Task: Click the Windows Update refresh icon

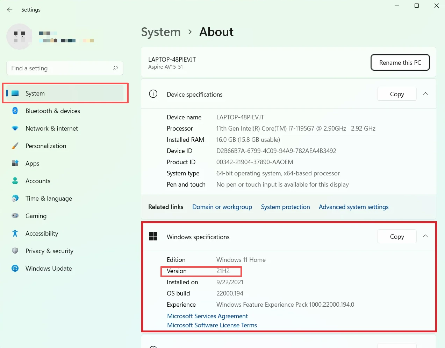Action: tap(15, 268)
